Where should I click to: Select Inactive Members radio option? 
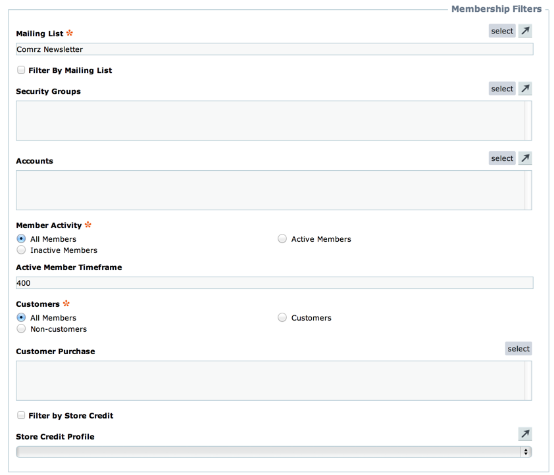coord(21,250)
